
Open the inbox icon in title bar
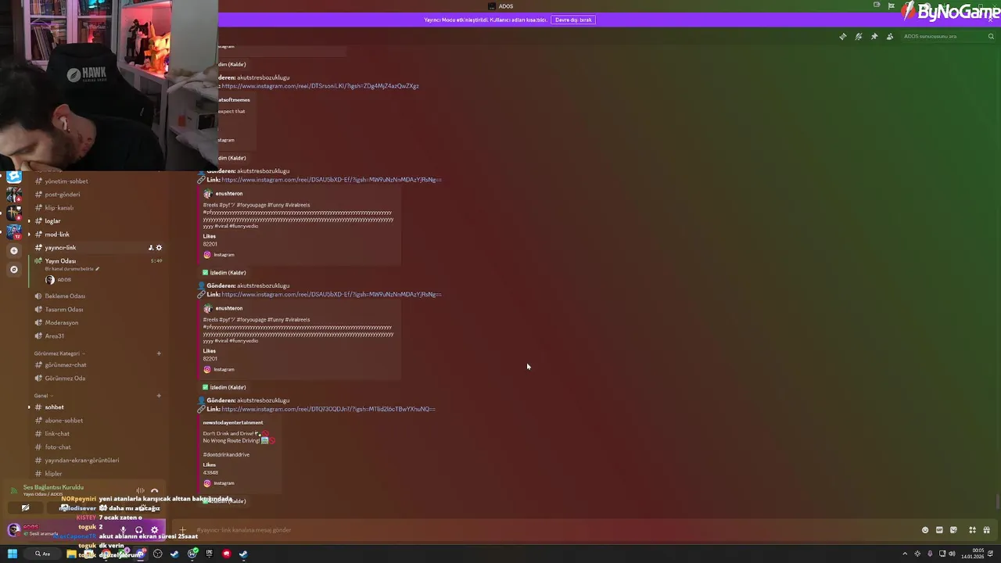pos(876,5)
